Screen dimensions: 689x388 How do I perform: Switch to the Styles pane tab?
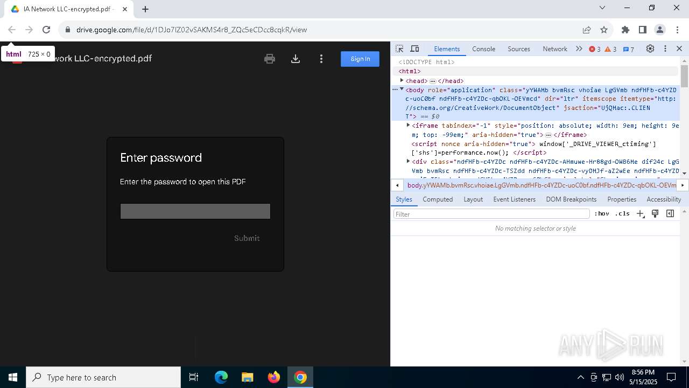pos(404,199)
